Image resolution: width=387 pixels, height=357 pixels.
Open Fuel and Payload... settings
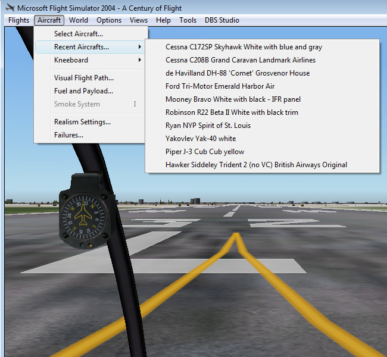[90, 91]
